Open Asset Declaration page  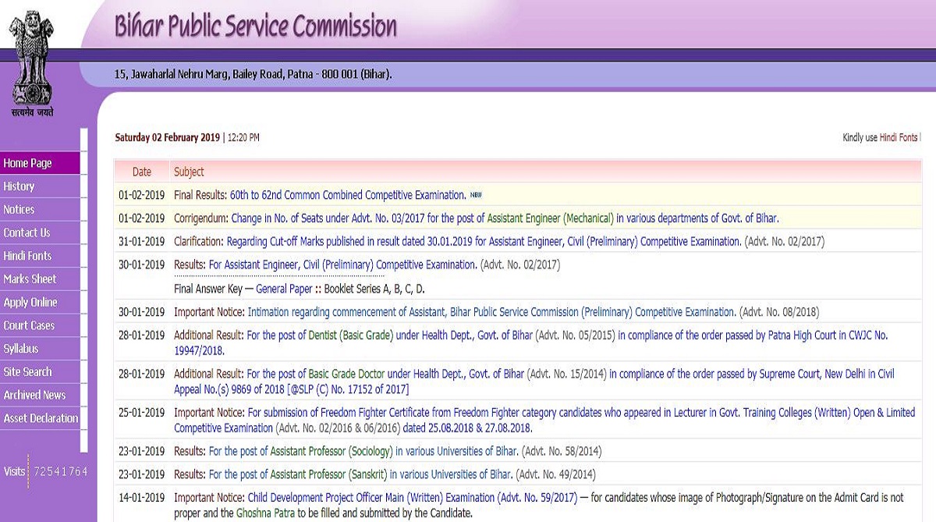pyautogui.click(x=40, y=418)
